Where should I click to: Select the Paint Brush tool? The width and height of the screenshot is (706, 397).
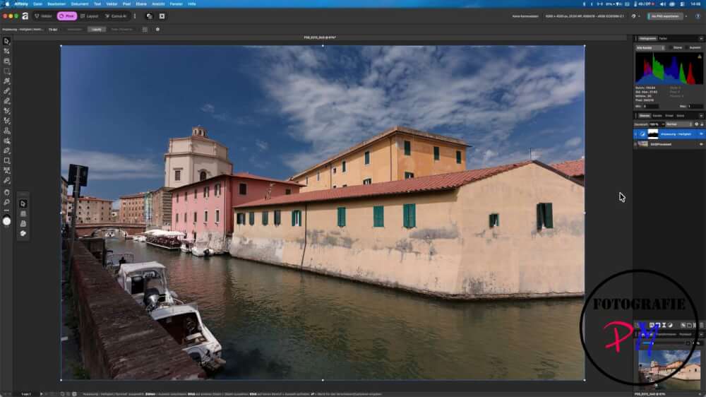[7, 91]
